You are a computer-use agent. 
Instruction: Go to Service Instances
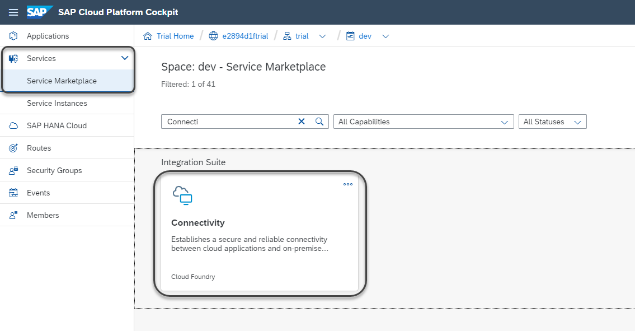tap(67, 103)
